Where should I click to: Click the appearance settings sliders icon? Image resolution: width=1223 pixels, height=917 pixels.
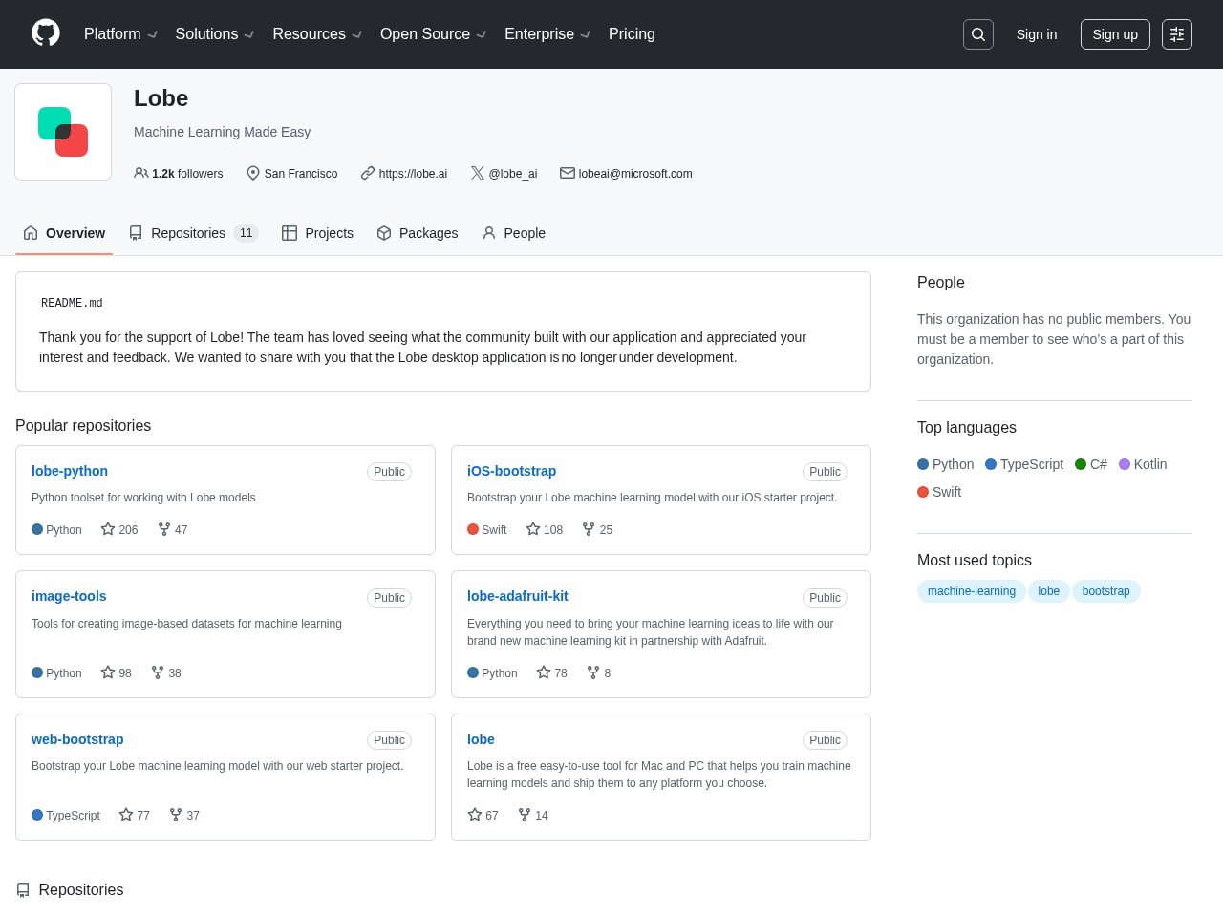click(1177, 34)
